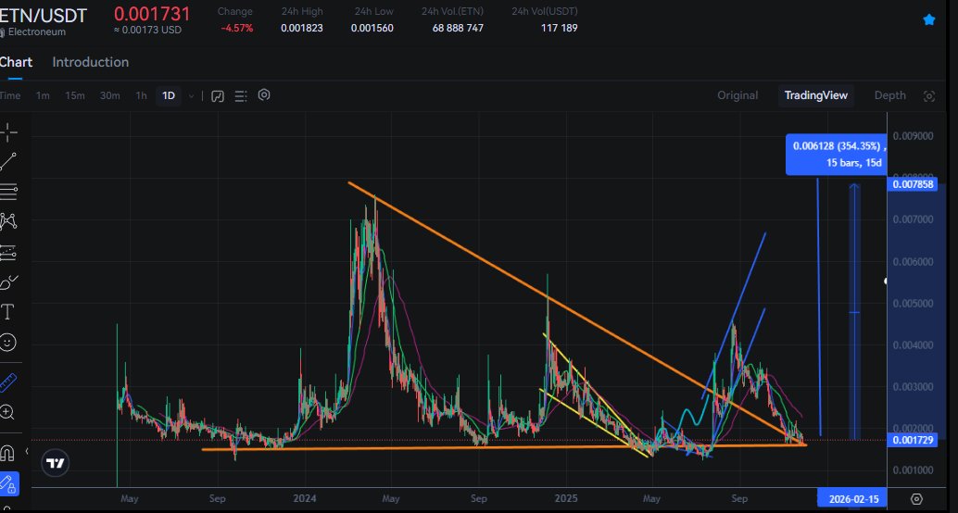Click the 0.001731 last price
This screenshot has width=958, height=513.
[x=152, y=14]
